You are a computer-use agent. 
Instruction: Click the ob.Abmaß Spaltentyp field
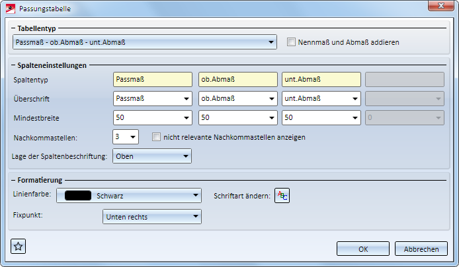click(x=237, y=80)
